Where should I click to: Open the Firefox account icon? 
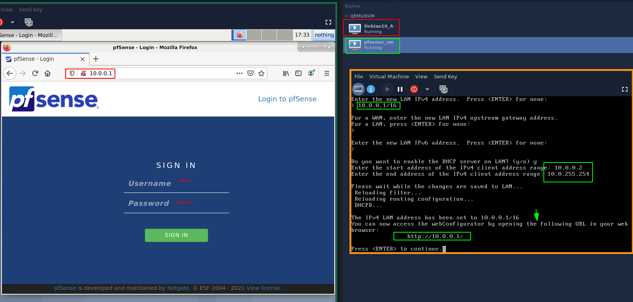[x=311, y=73]
